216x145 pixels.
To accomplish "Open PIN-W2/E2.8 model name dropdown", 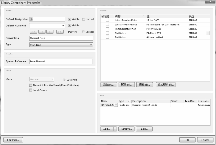I will (116, 105).
